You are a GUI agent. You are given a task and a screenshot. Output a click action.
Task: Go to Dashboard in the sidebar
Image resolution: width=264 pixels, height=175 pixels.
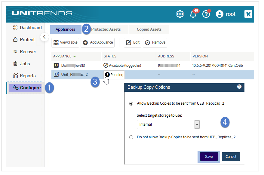27,28
